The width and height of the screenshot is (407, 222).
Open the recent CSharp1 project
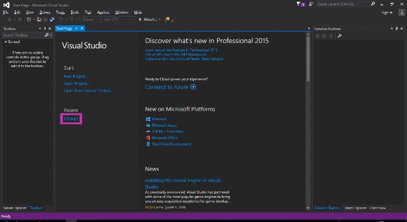coord(71,118)
